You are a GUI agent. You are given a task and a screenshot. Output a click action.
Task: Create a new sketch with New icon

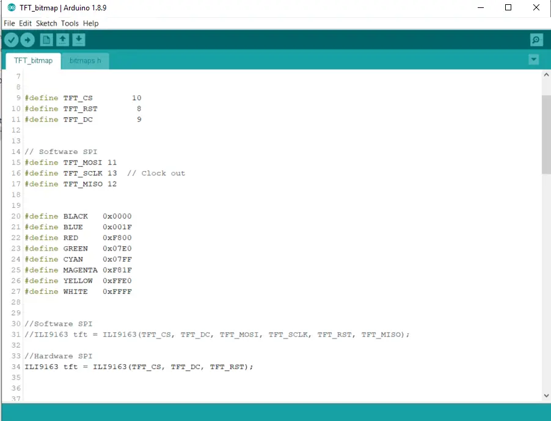tap(46, 40)
